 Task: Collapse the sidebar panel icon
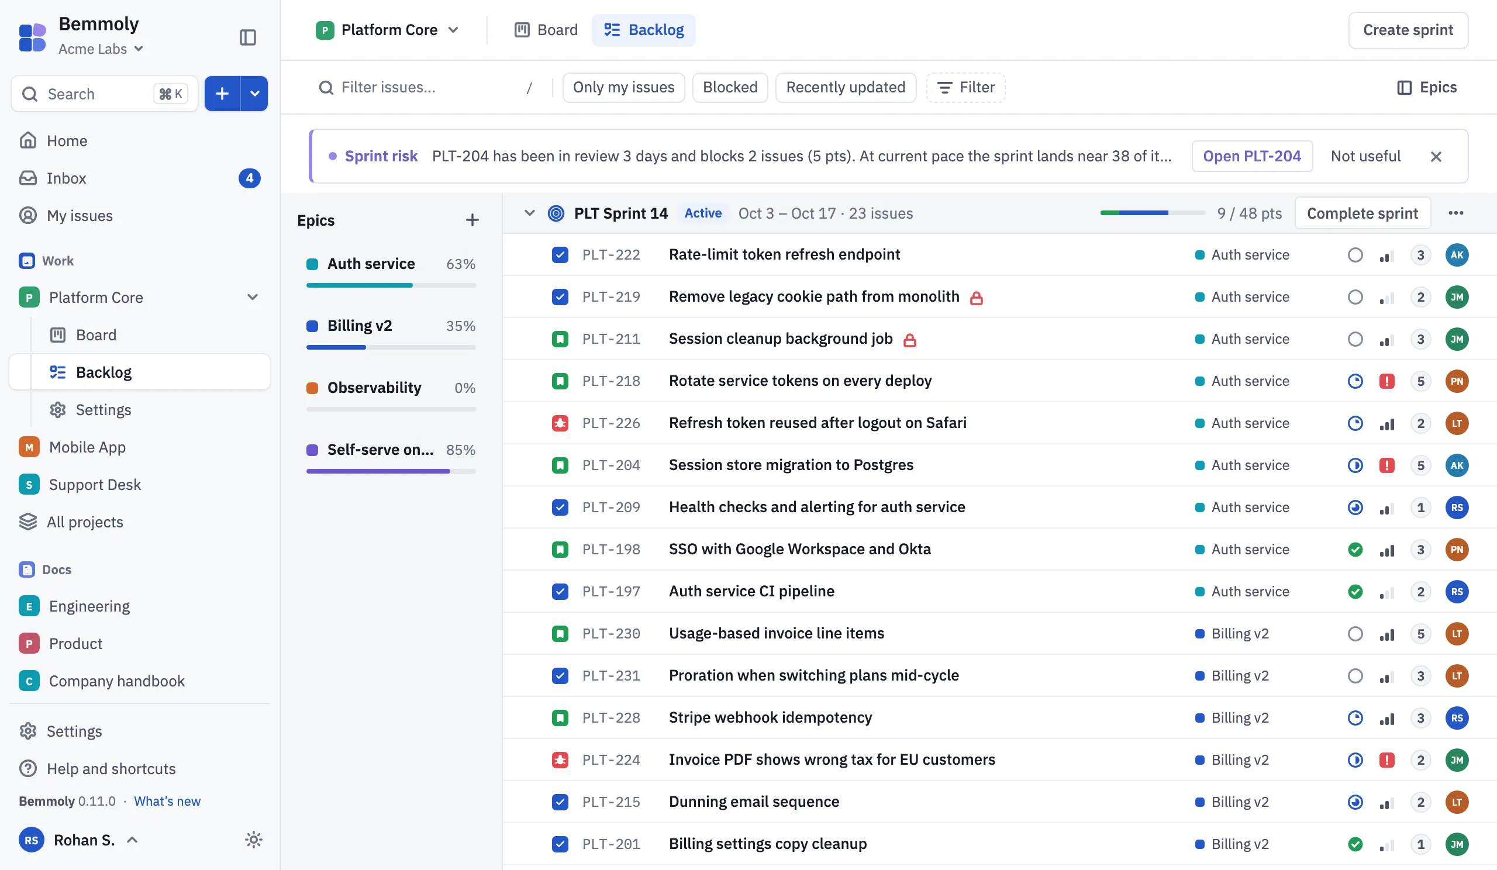pyautogui.click(x=248, y=37)
